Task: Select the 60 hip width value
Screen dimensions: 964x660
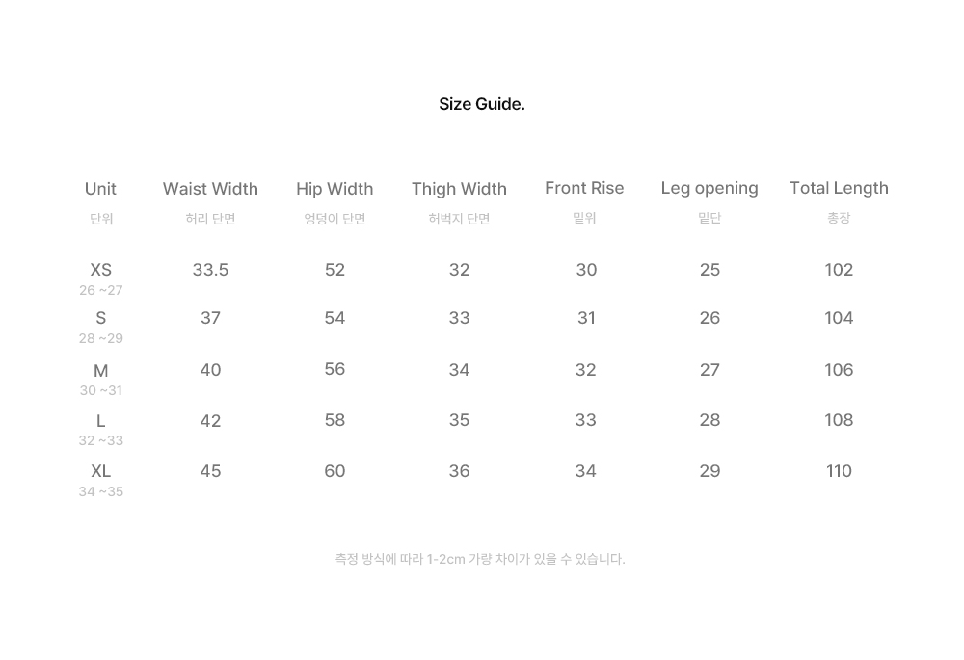Action: pyautogui.click(x=335, y=471)
